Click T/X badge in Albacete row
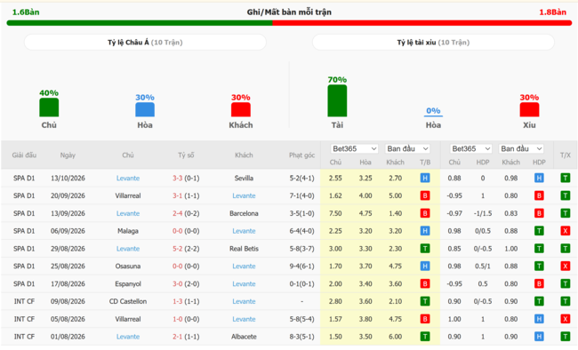The width and height of the screenshot is (578, 350). click(x=565, y=337)
